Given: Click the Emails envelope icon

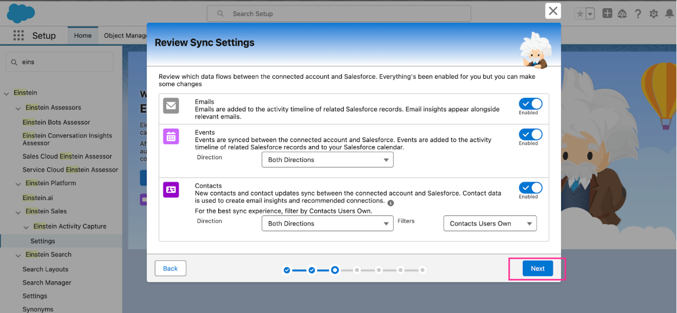Looking at the screenshot, I should (171, 106).
